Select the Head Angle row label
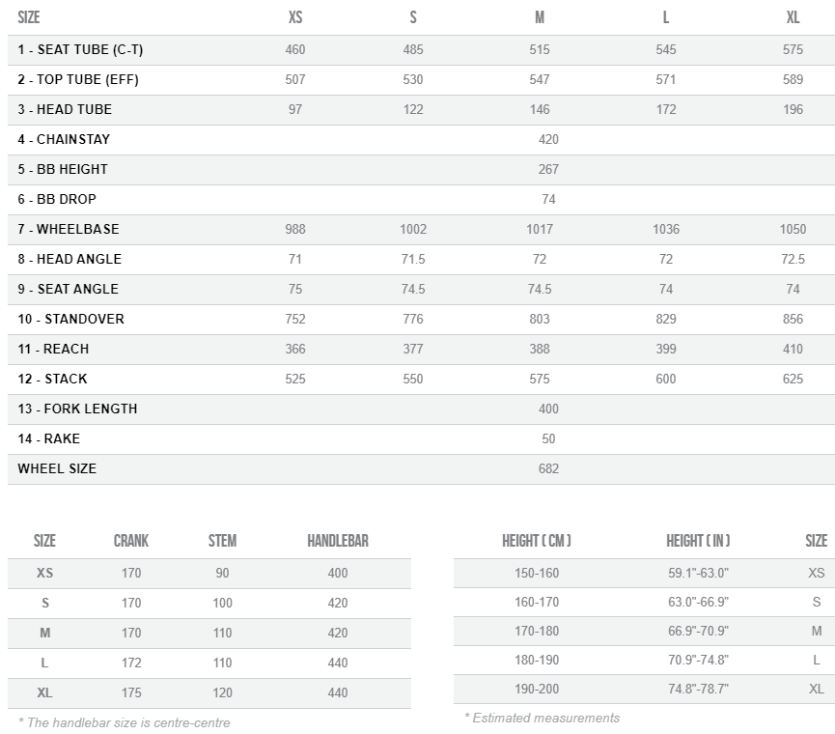 point(70,259)
